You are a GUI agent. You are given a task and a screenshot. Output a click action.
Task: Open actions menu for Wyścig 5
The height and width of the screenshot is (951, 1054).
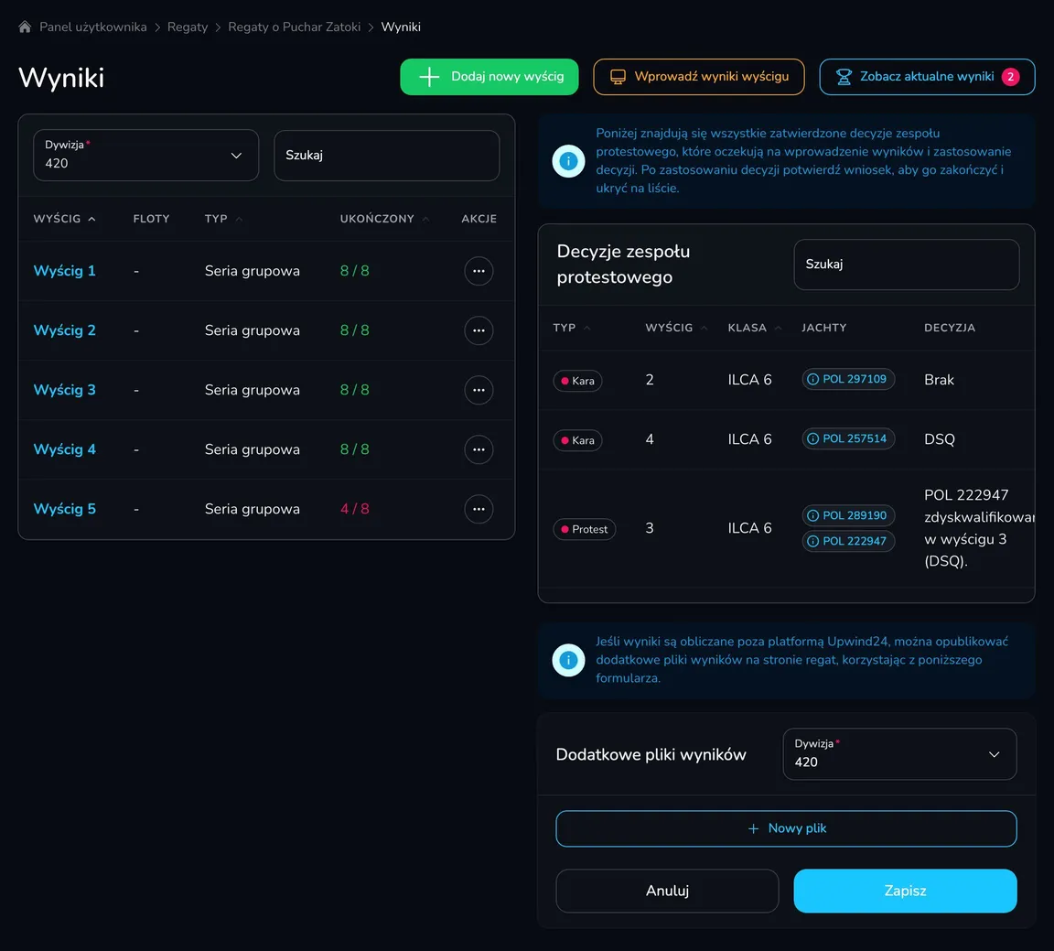[479, 509]
